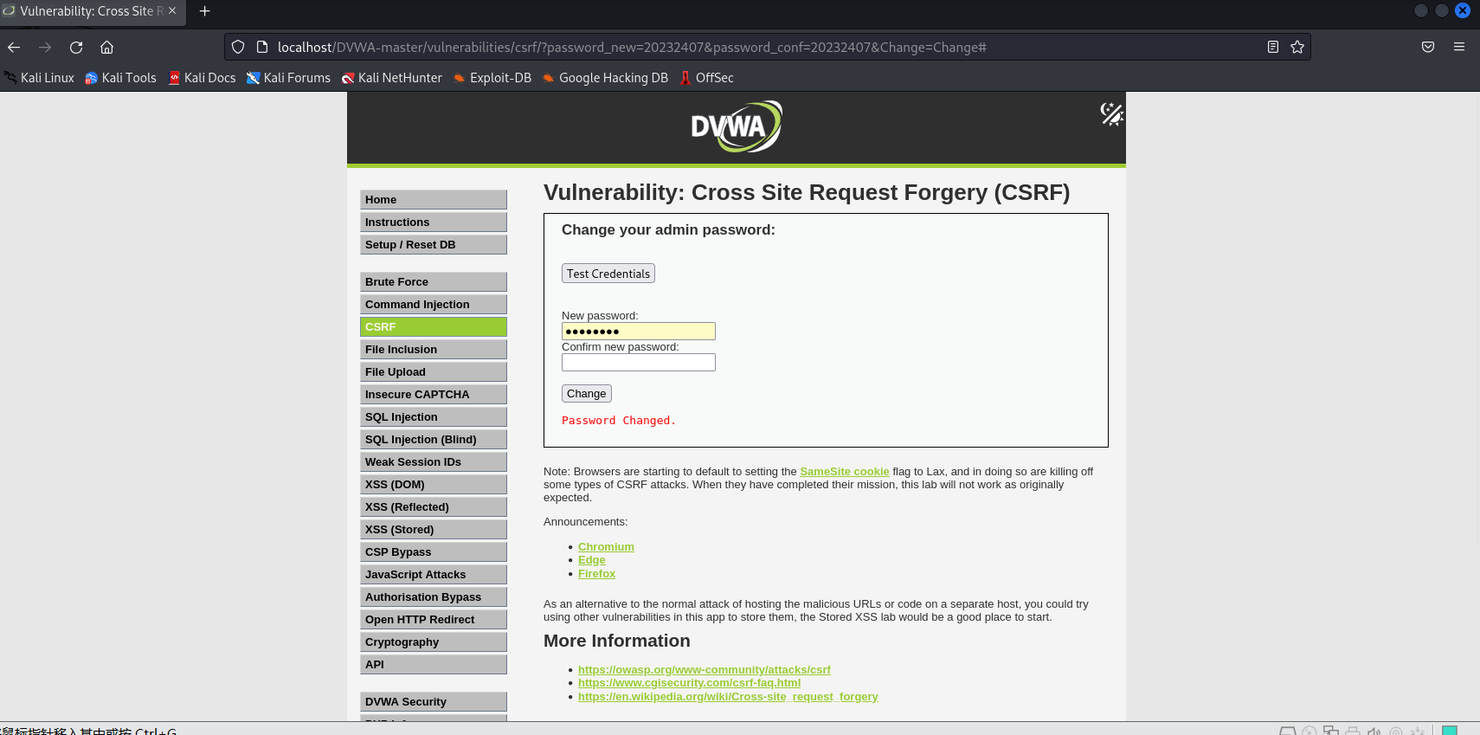This screenshot has width=1480, height=735.
Task: Close the Vulnerability: Cross Site tab
Action: pos(172,11)
